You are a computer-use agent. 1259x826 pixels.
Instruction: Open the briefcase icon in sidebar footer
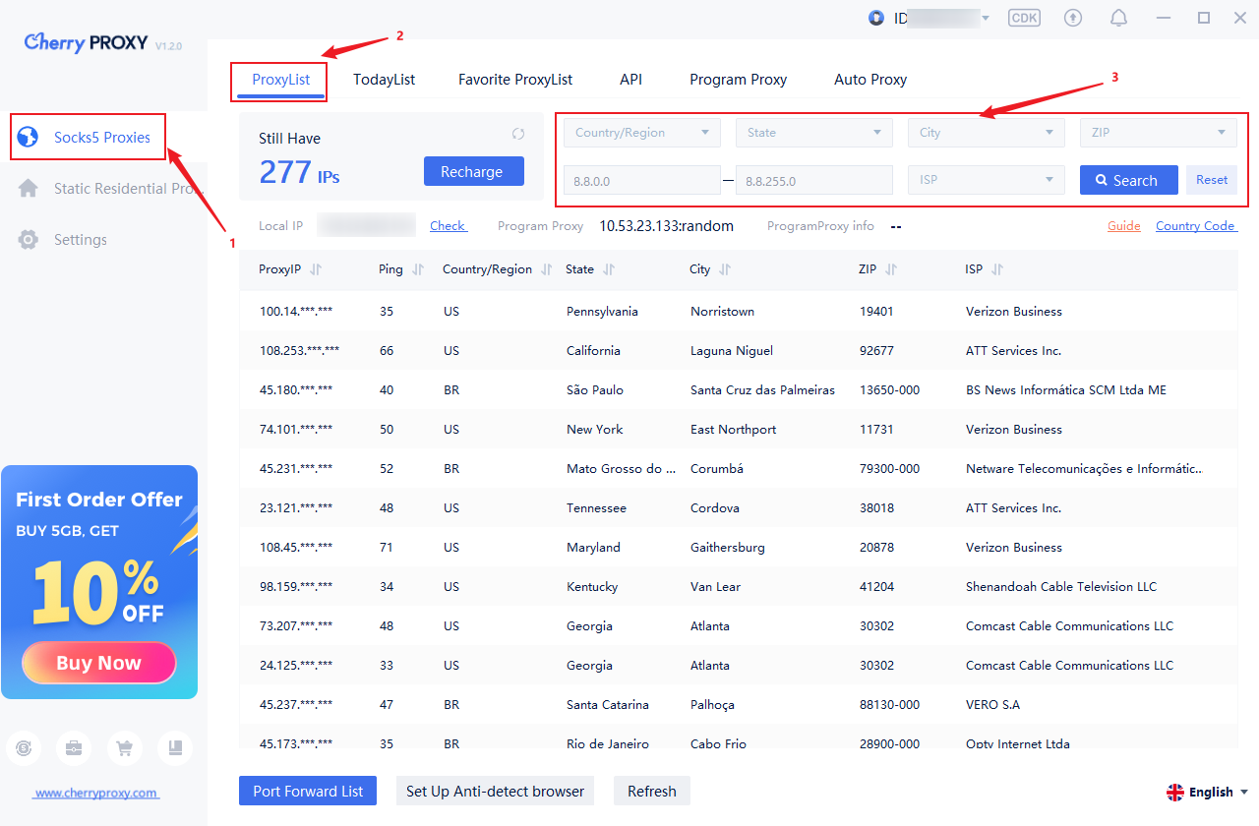tap(74, 748)
